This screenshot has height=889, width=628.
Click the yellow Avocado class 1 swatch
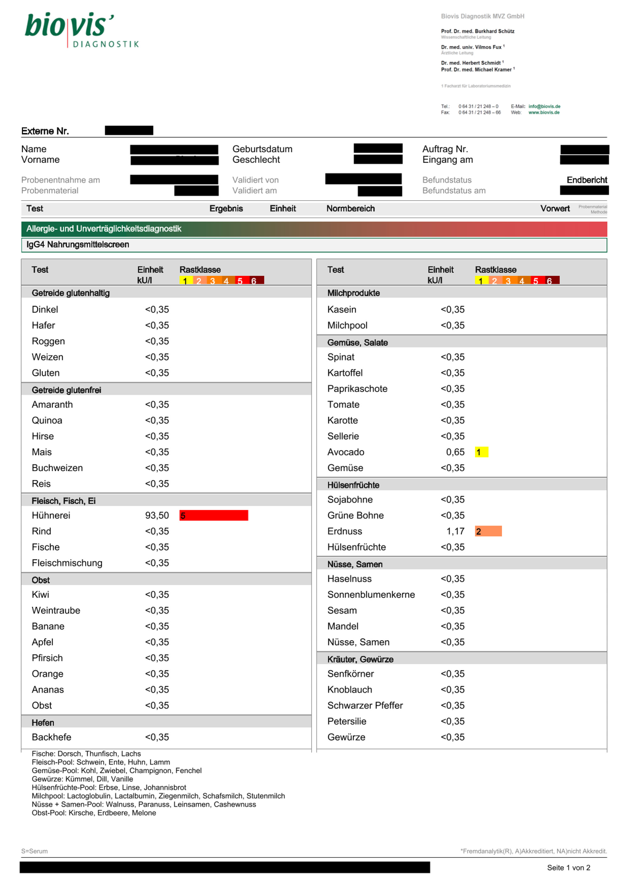pos(481,452)
